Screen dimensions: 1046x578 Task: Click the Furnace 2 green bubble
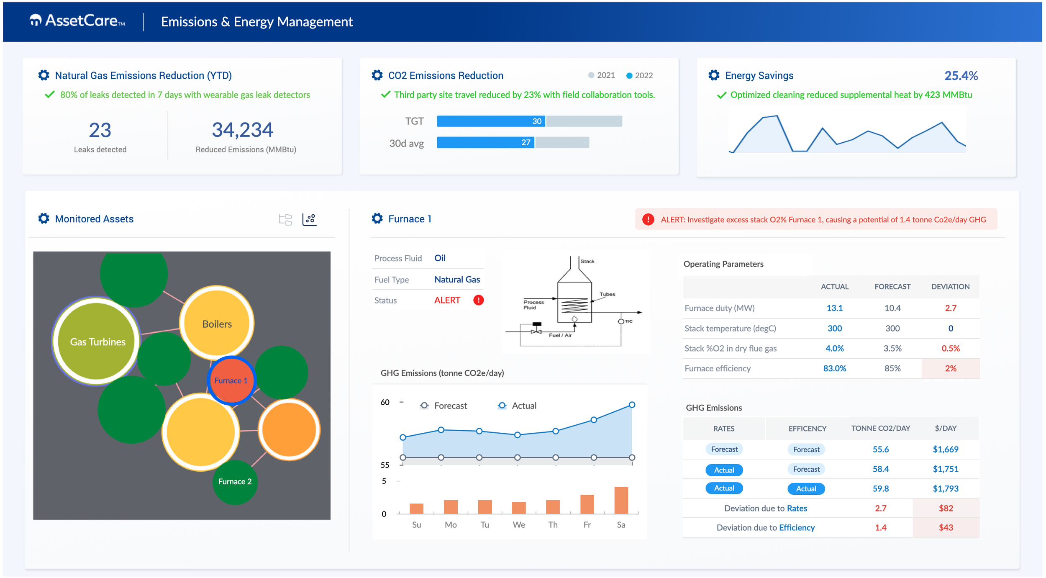(x=235, y=482)
